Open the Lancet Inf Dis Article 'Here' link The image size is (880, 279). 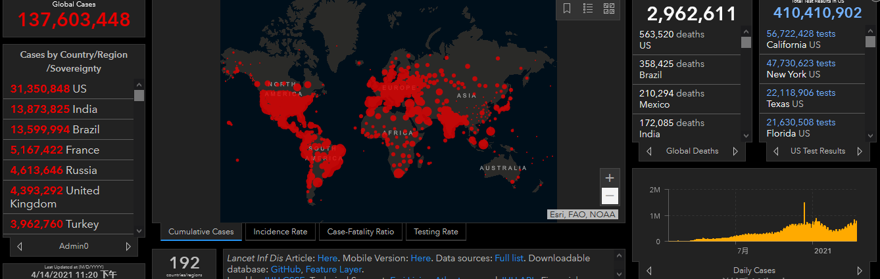tap(327, 258)
